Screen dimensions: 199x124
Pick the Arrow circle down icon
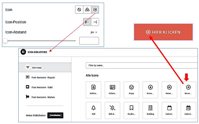(150, 90)
